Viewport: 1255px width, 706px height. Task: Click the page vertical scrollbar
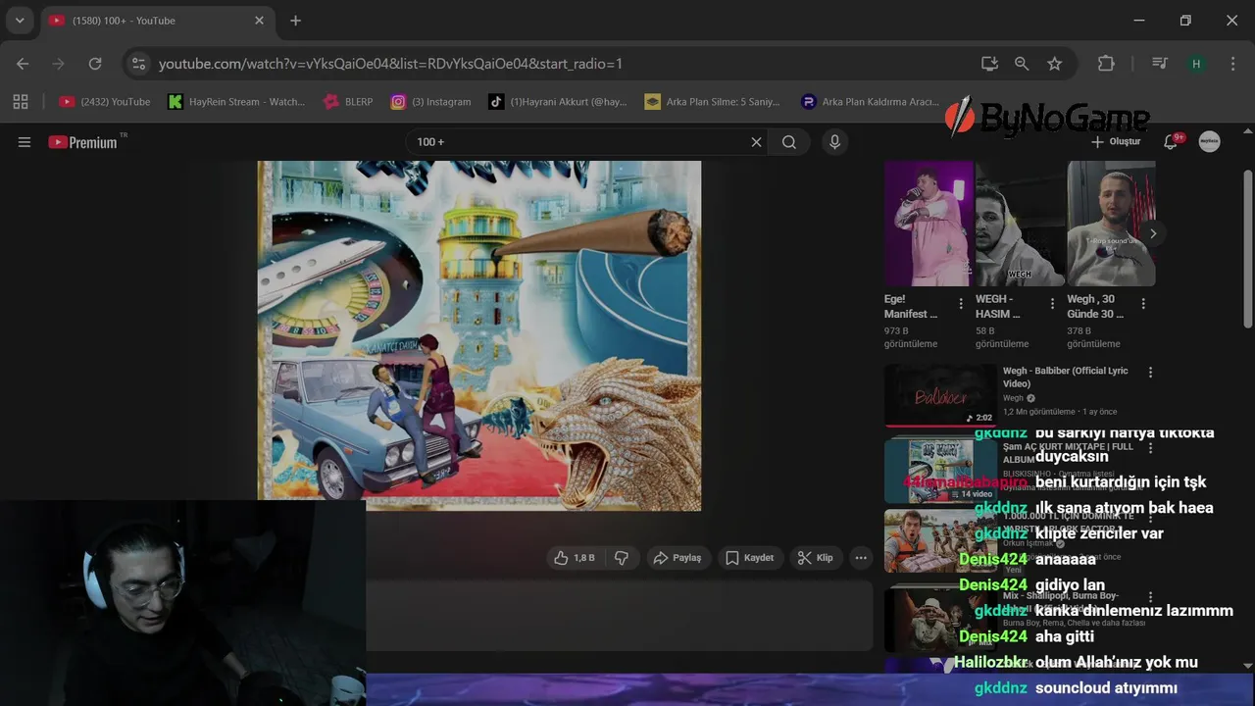[x=1247, y=249]
